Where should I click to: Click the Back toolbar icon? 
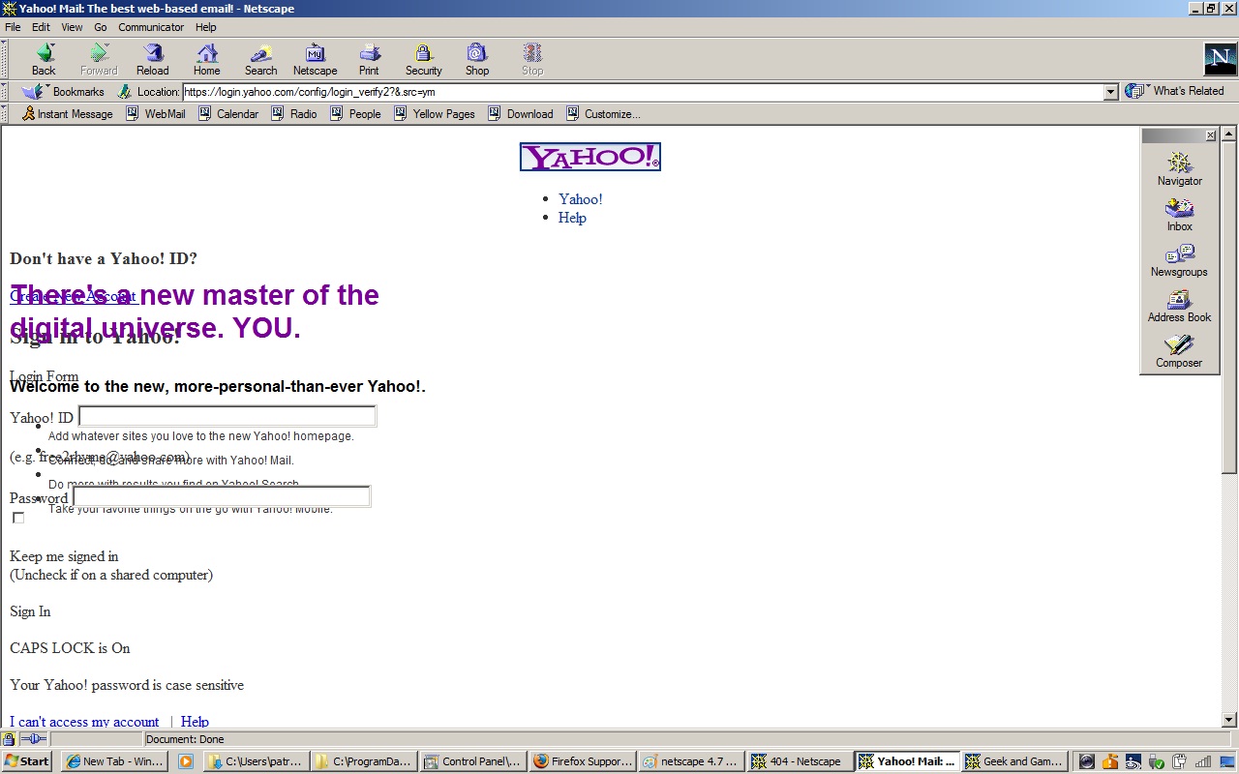tap(44, 59)
